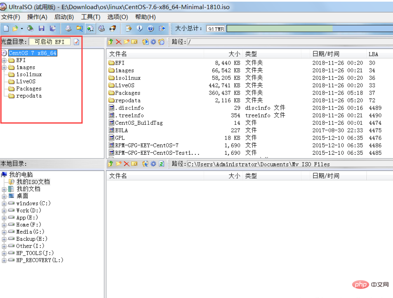Screen dimensions: 393x298
Task: Click the last folder-disc icon in the disc pane toolbar
Action: click(161, 42)
